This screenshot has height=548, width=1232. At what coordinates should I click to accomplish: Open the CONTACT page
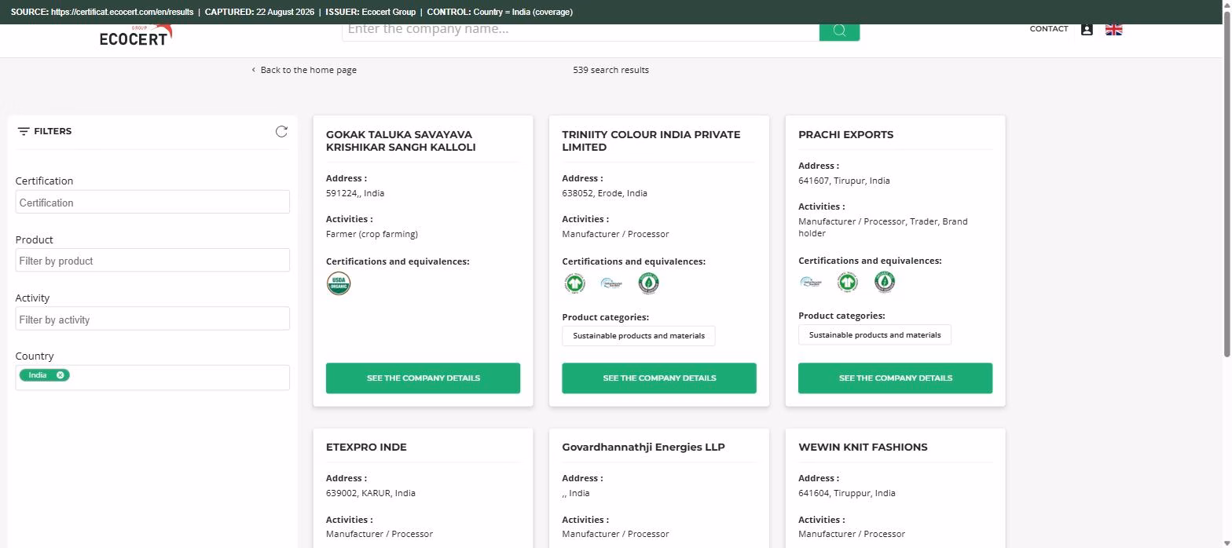(x=1049, y=29)
